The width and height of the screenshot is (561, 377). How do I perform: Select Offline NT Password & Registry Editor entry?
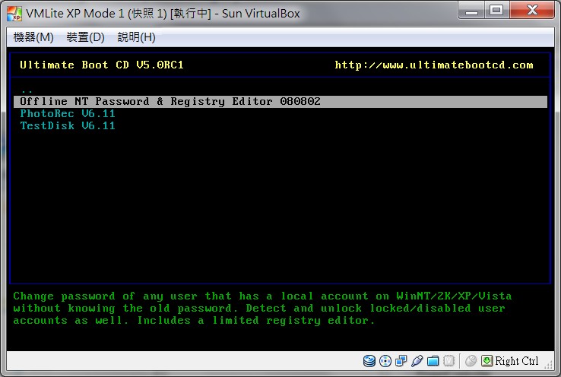280,102
